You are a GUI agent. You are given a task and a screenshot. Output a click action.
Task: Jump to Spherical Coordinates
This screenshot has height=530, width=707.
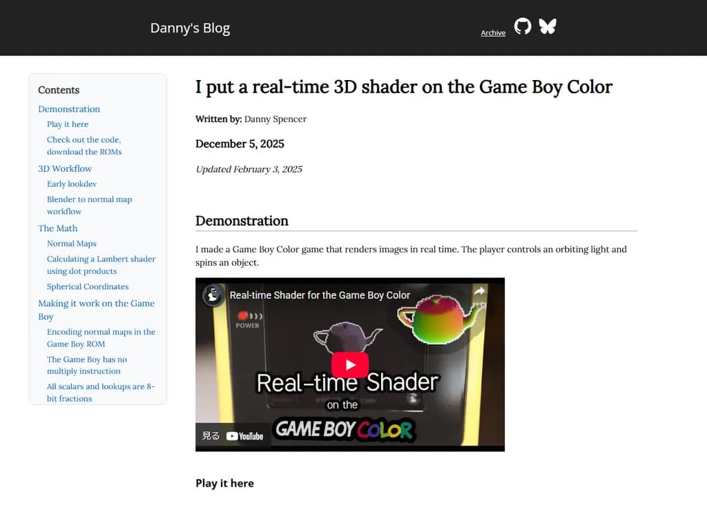[x=88, y=286]
